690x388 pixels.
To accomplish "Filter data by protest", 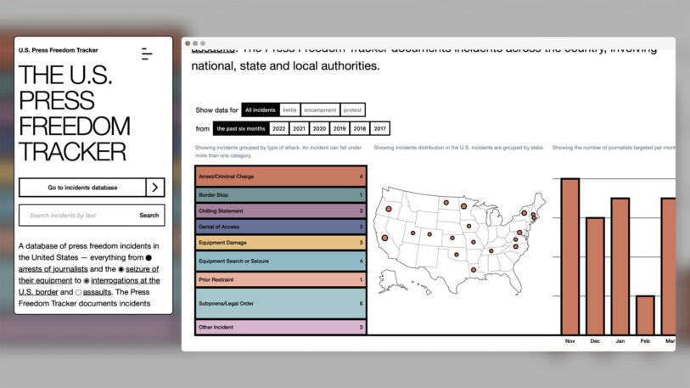I will coord(352,110).
